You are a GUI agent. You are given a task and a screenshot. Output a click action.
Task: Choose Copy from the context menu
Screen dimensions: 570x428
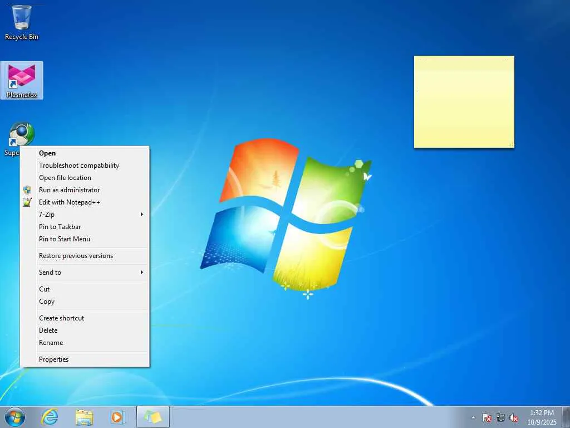pyautogui.click(x=85, y=301)
